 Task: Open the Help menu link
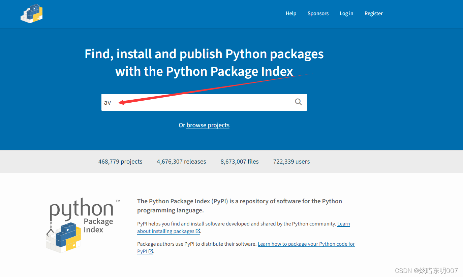point(291,13)
